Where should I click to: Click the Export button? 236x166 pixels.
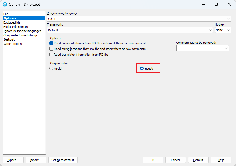click(x=13, y=160)
